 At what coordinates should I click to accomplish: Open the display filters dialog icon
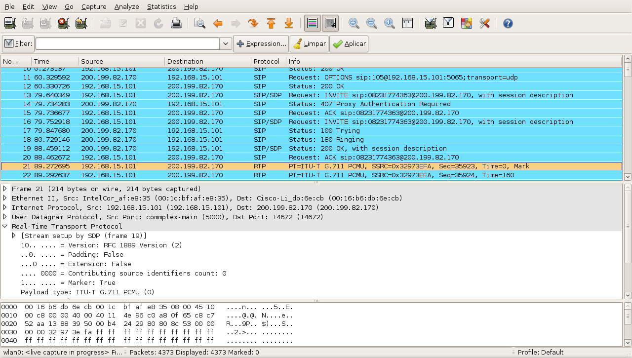click(448, 23)
